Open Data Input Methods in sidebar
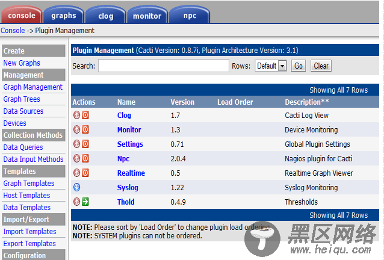Viewport: 384px width, 260px height. pos(33,159)
